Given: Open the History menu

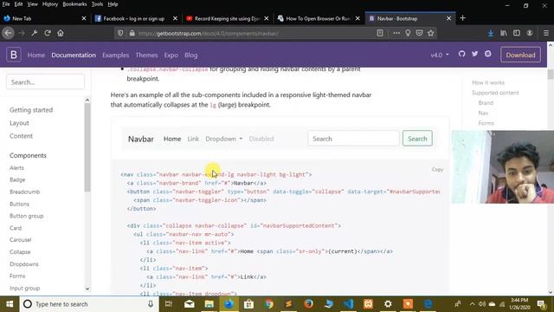Looking at the screenshot, I should (50, 4).
